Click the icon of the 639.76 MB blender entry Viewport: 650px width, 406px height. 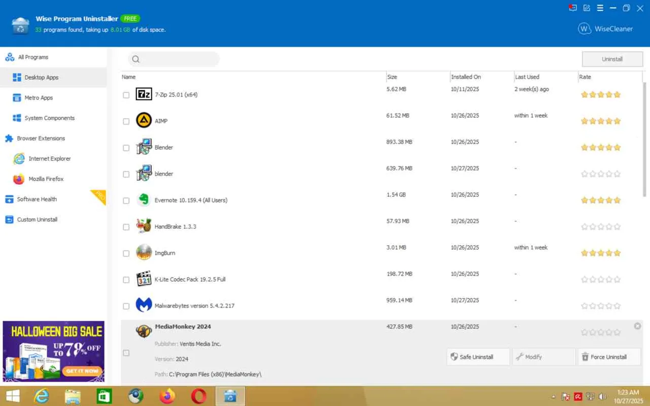(x=144, y=174)
